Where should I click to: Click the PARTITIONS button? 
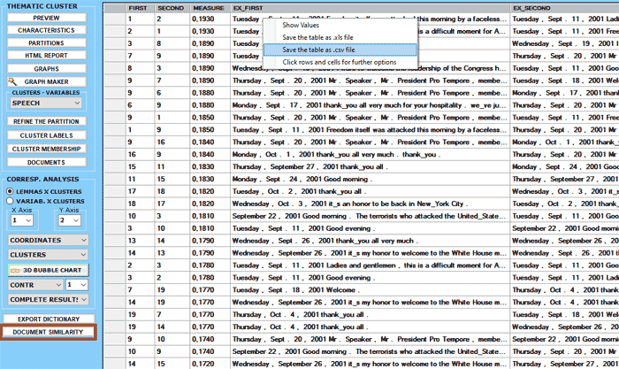tap(47, 42)
